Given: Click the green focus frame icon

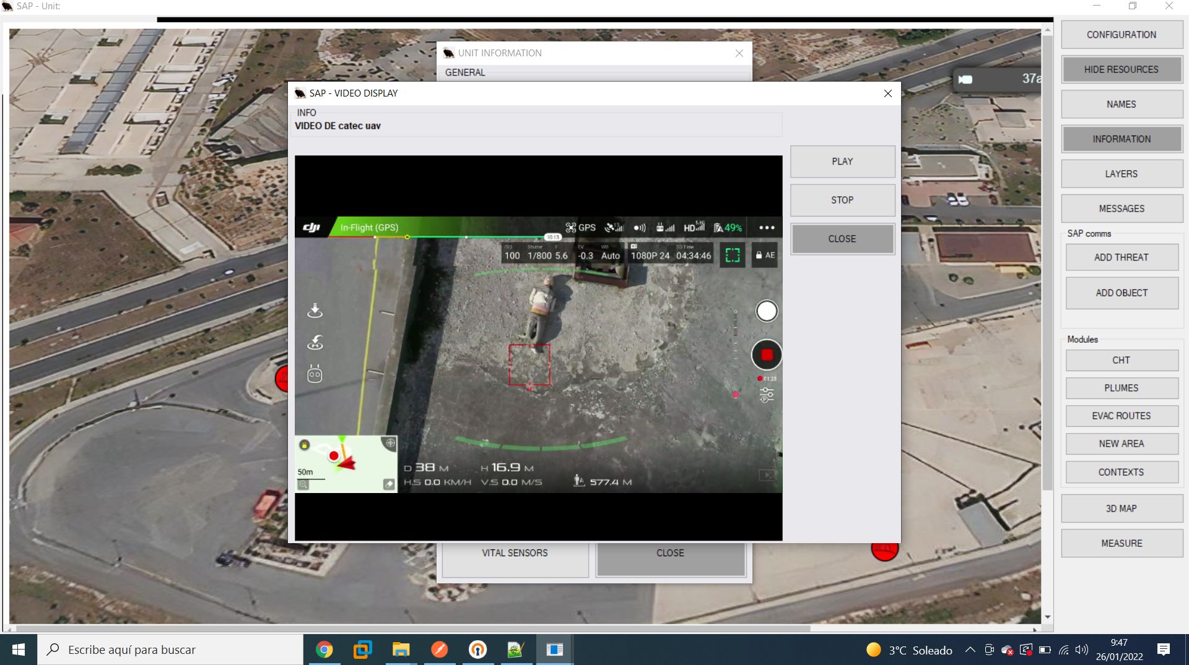Looking at the screenshot, I should coord(733,255).
